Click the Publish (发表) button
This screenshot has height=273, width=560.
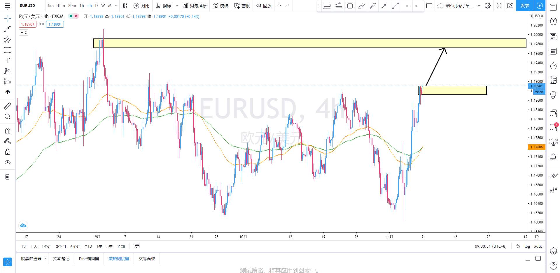coord(525,6)
